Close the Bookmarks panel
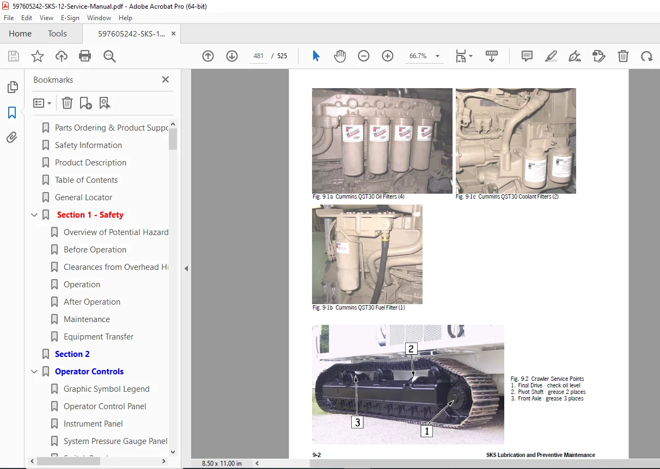Viewport: 660px width, 469px height. pos(166,79)
